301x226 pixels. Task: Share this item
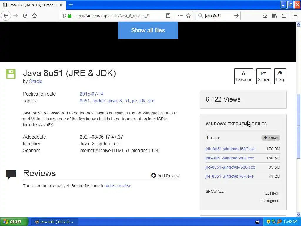(x=263, y=76)
